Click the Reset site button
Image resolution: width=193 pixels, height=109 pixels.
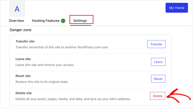point(158,79)
